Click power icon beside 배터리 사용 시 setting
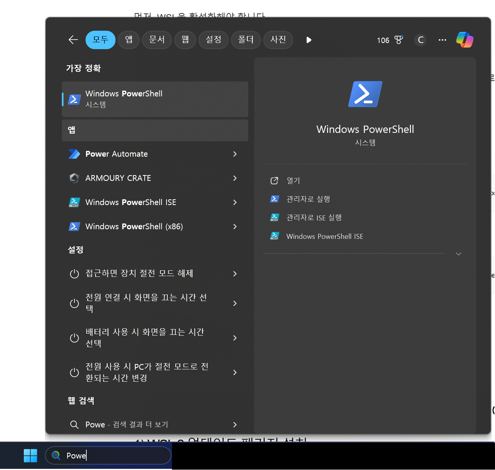Screen dimensions: 495x470 click(x=74, y=338)
